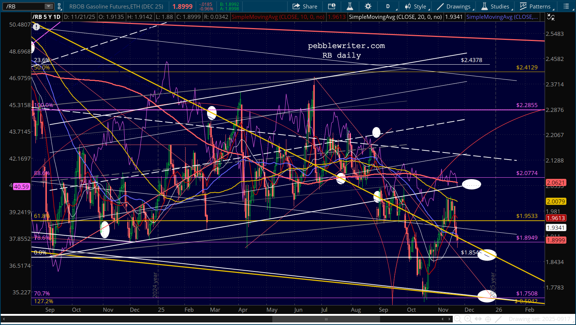Toggle the chart expand arrows icon
Image resolution: width=576 pixels, height=325 pixels.
click(550, 17)
